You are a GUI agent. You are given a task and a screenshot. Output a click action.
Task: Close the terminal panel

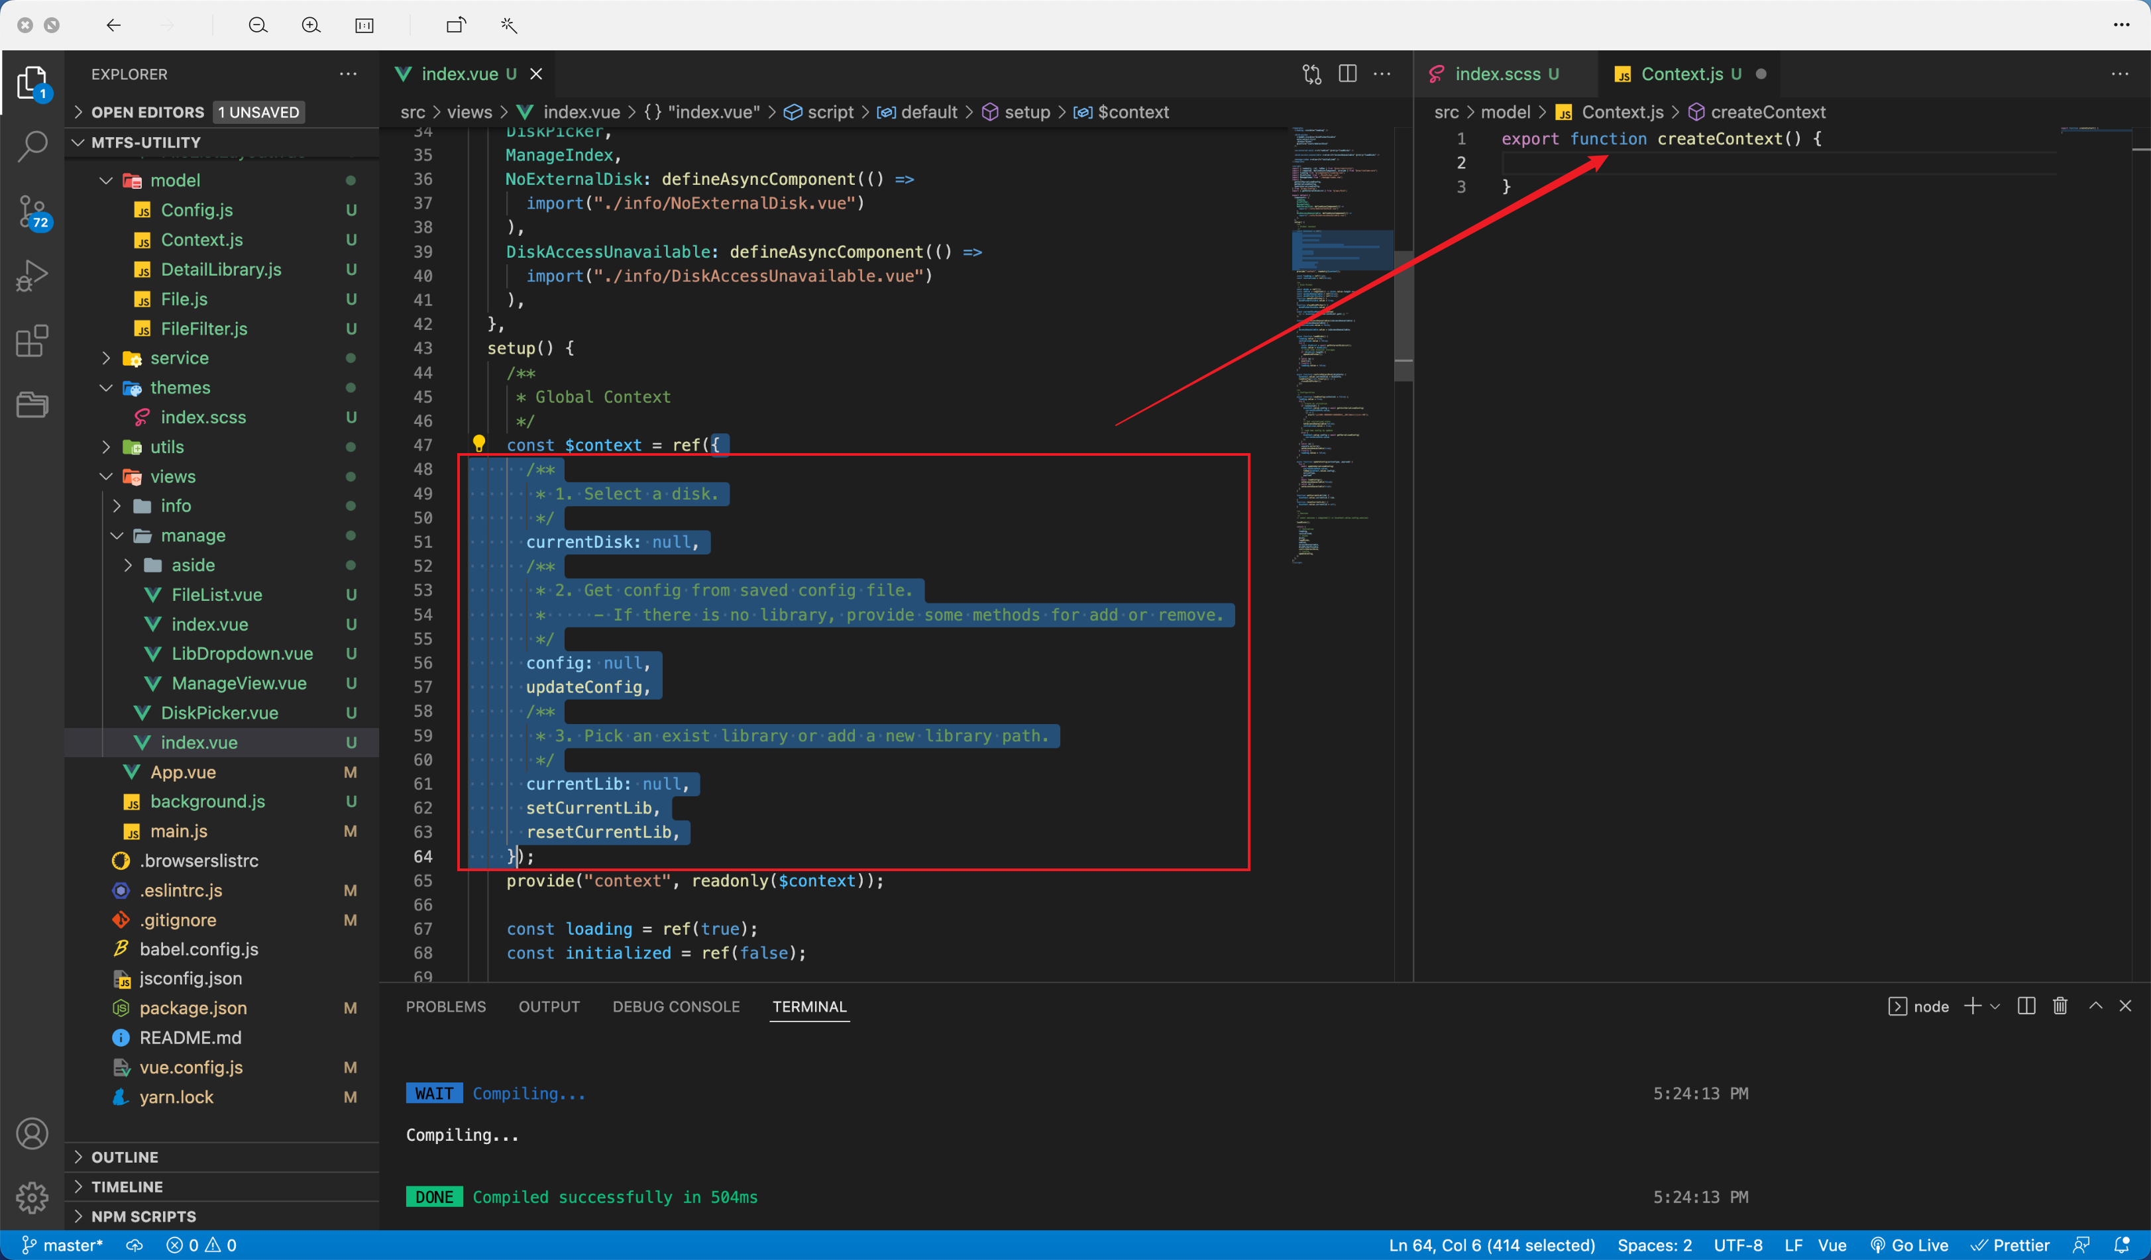[x=2125, y=1006]
